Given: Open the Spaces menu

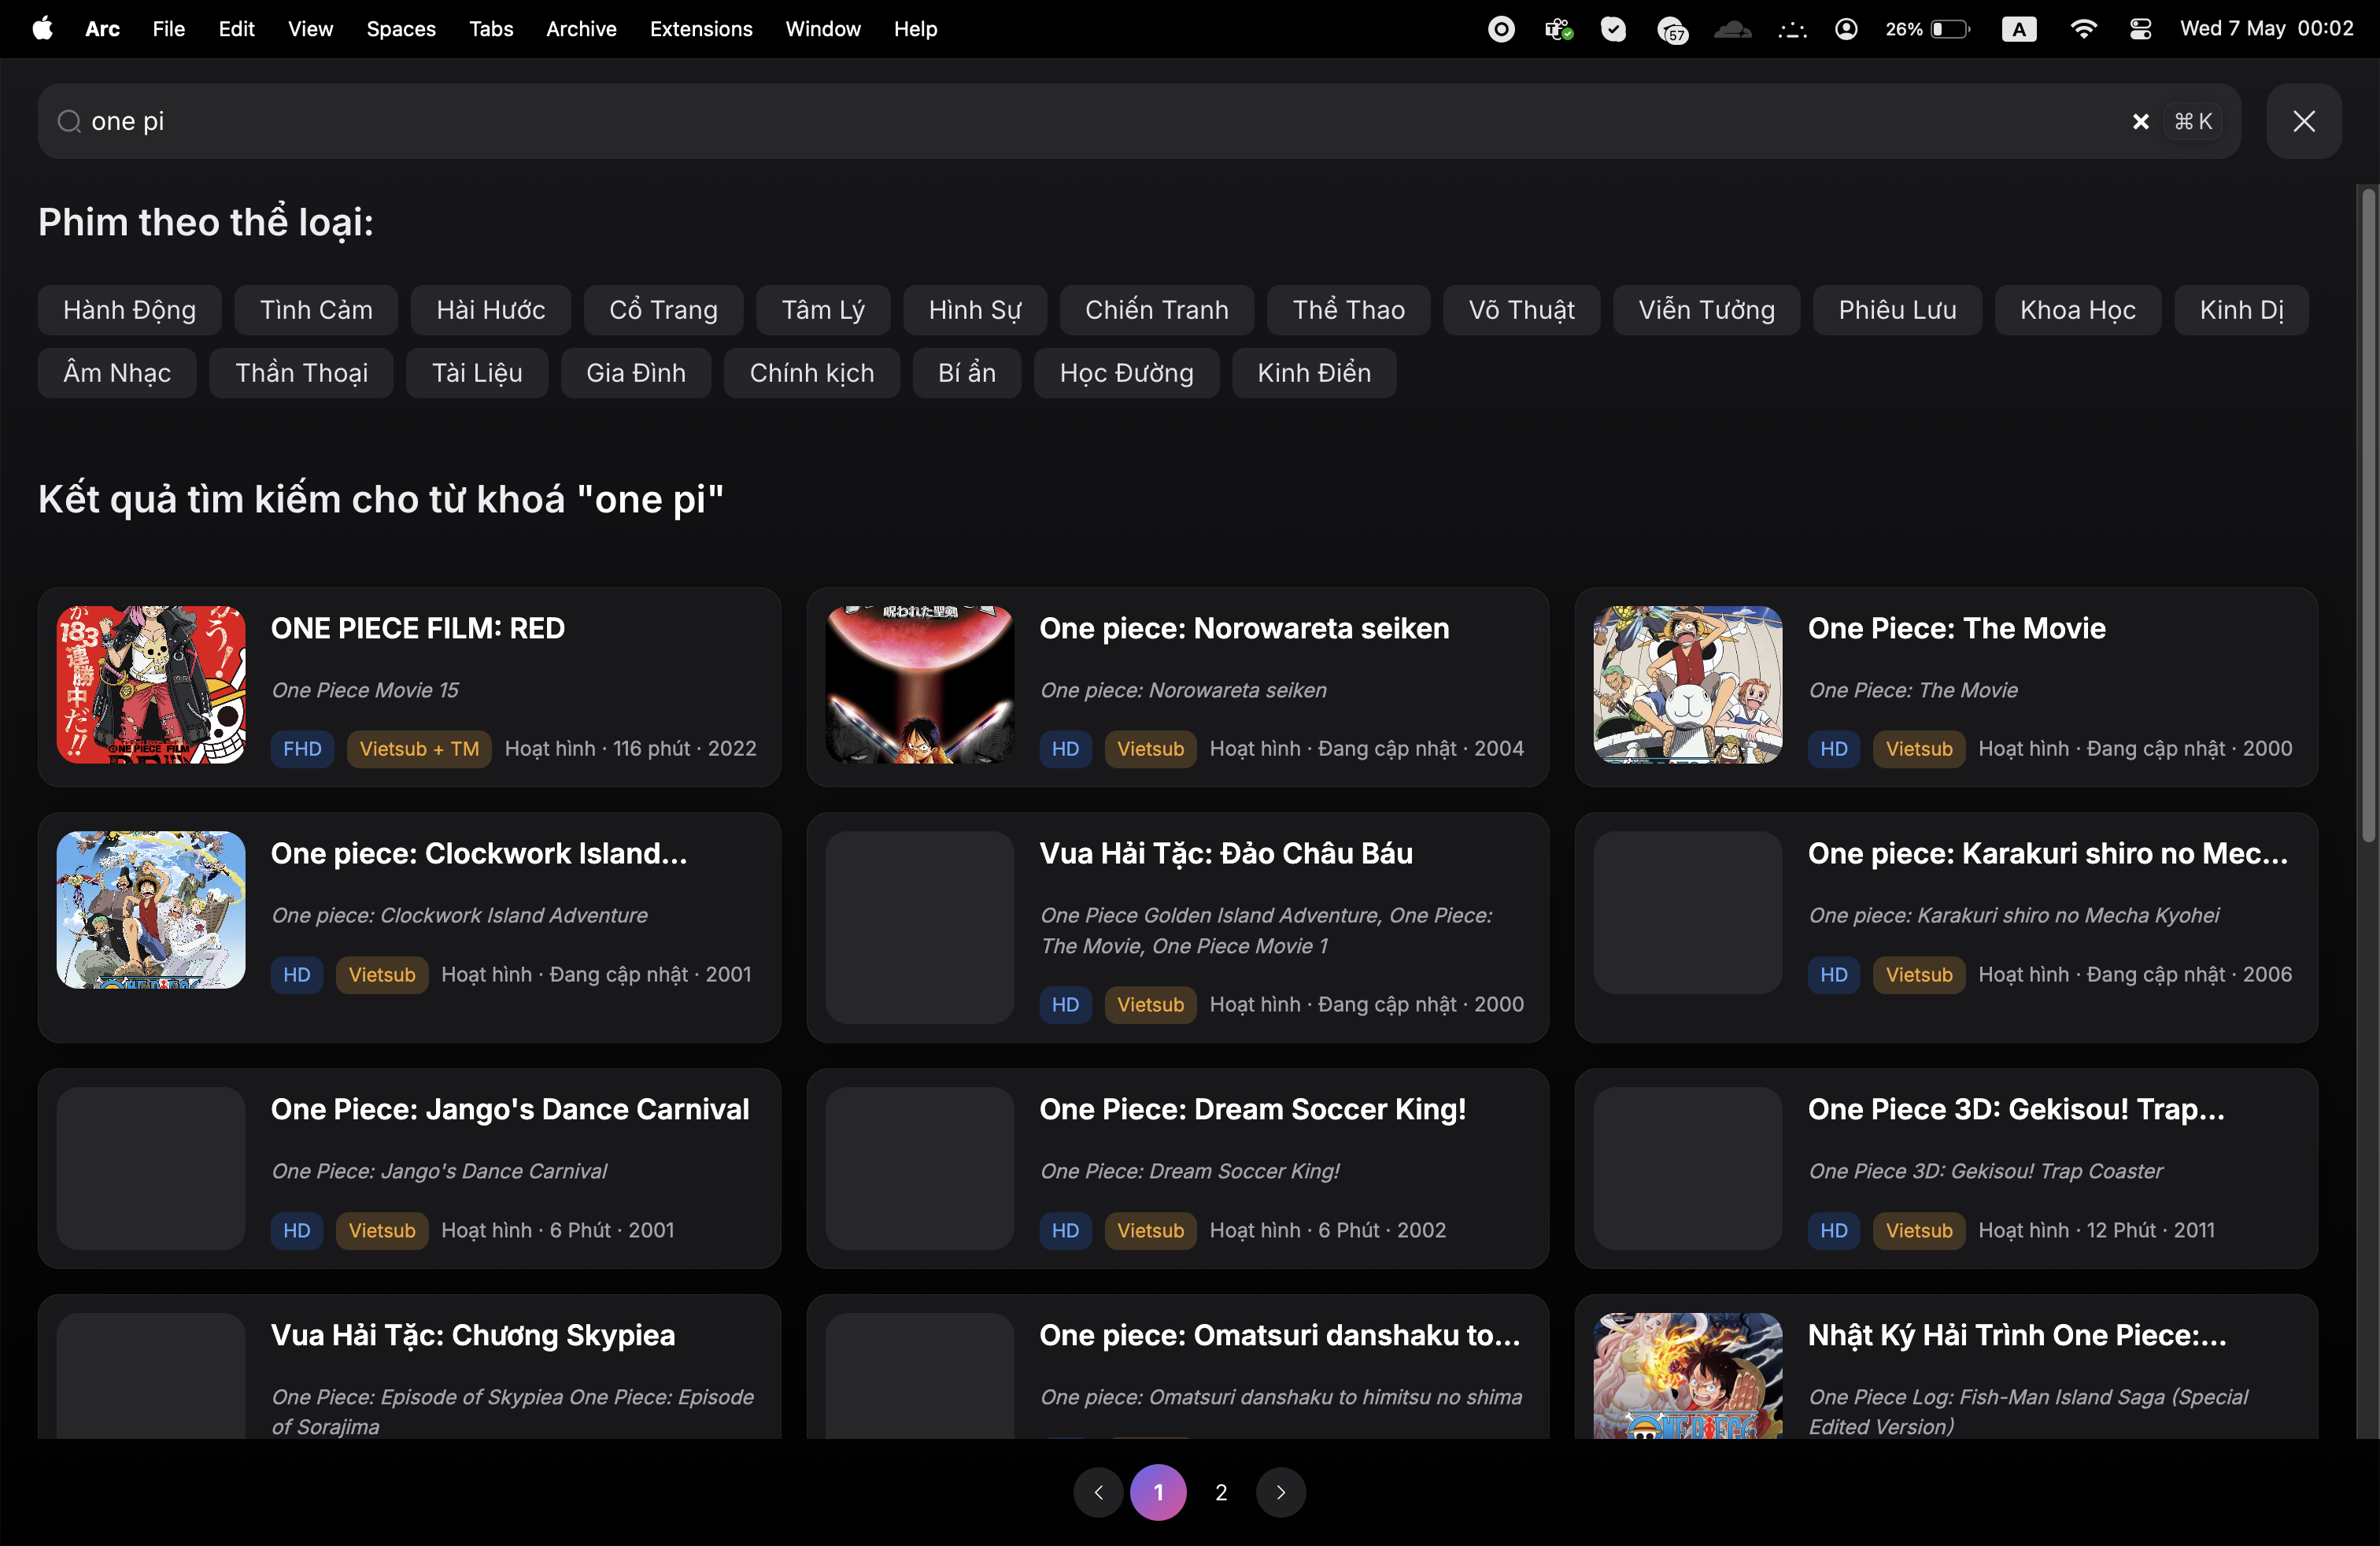Looking at the screenshot, I should point(400,29).
